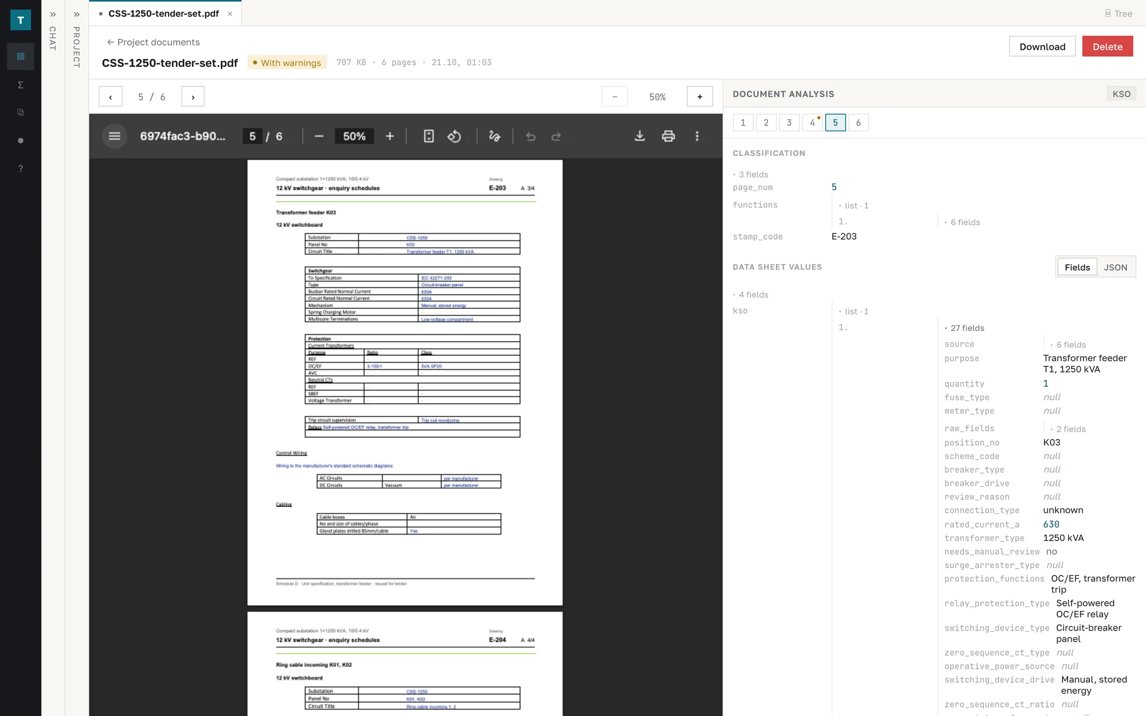1146x716 pixels.
Task: Open the PDF viewer sidebar hamburger menu
Action: (x=114, y=136)
